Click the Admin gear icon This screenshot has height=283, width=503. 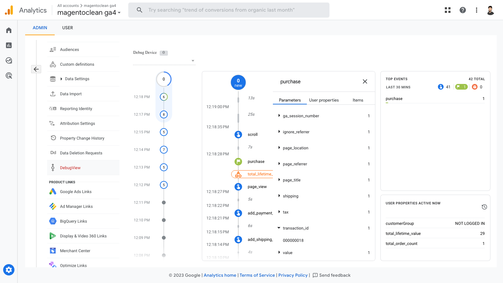tap(9, 270)
